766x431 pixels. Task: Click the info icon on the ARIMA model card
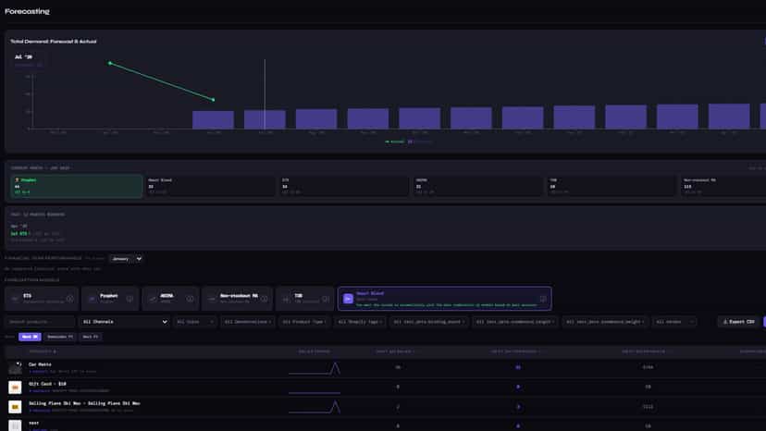click(190, 299)
